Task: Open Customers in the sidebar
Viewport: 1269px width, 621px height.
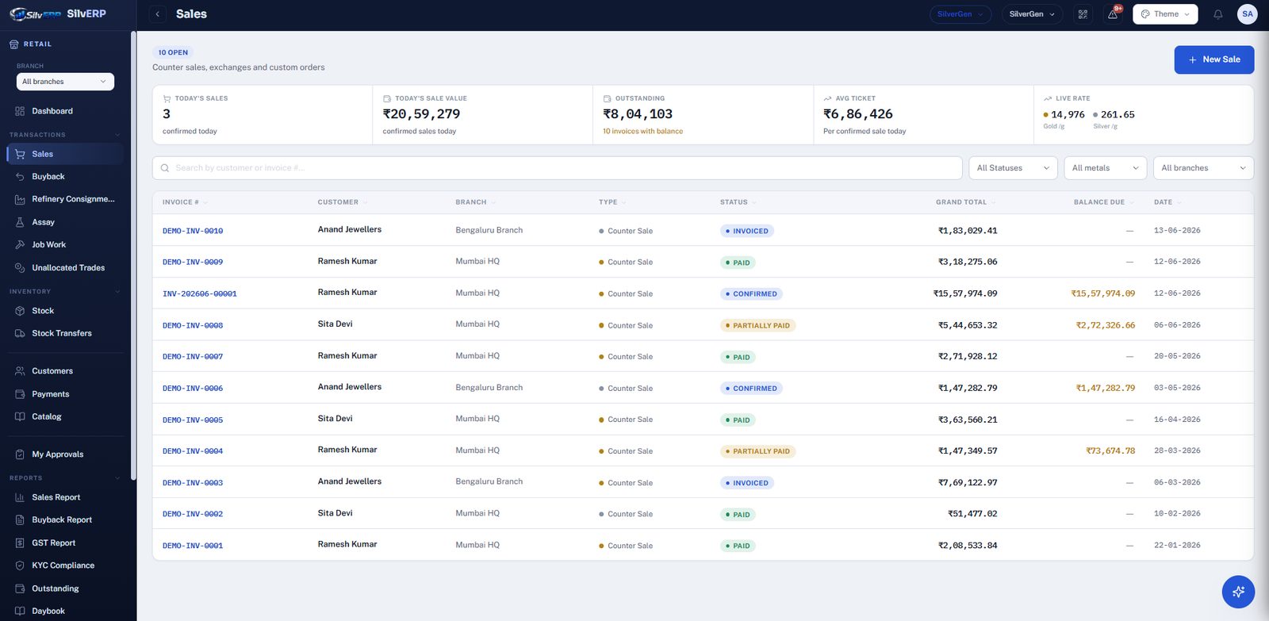Action: (x=65, y=371)
